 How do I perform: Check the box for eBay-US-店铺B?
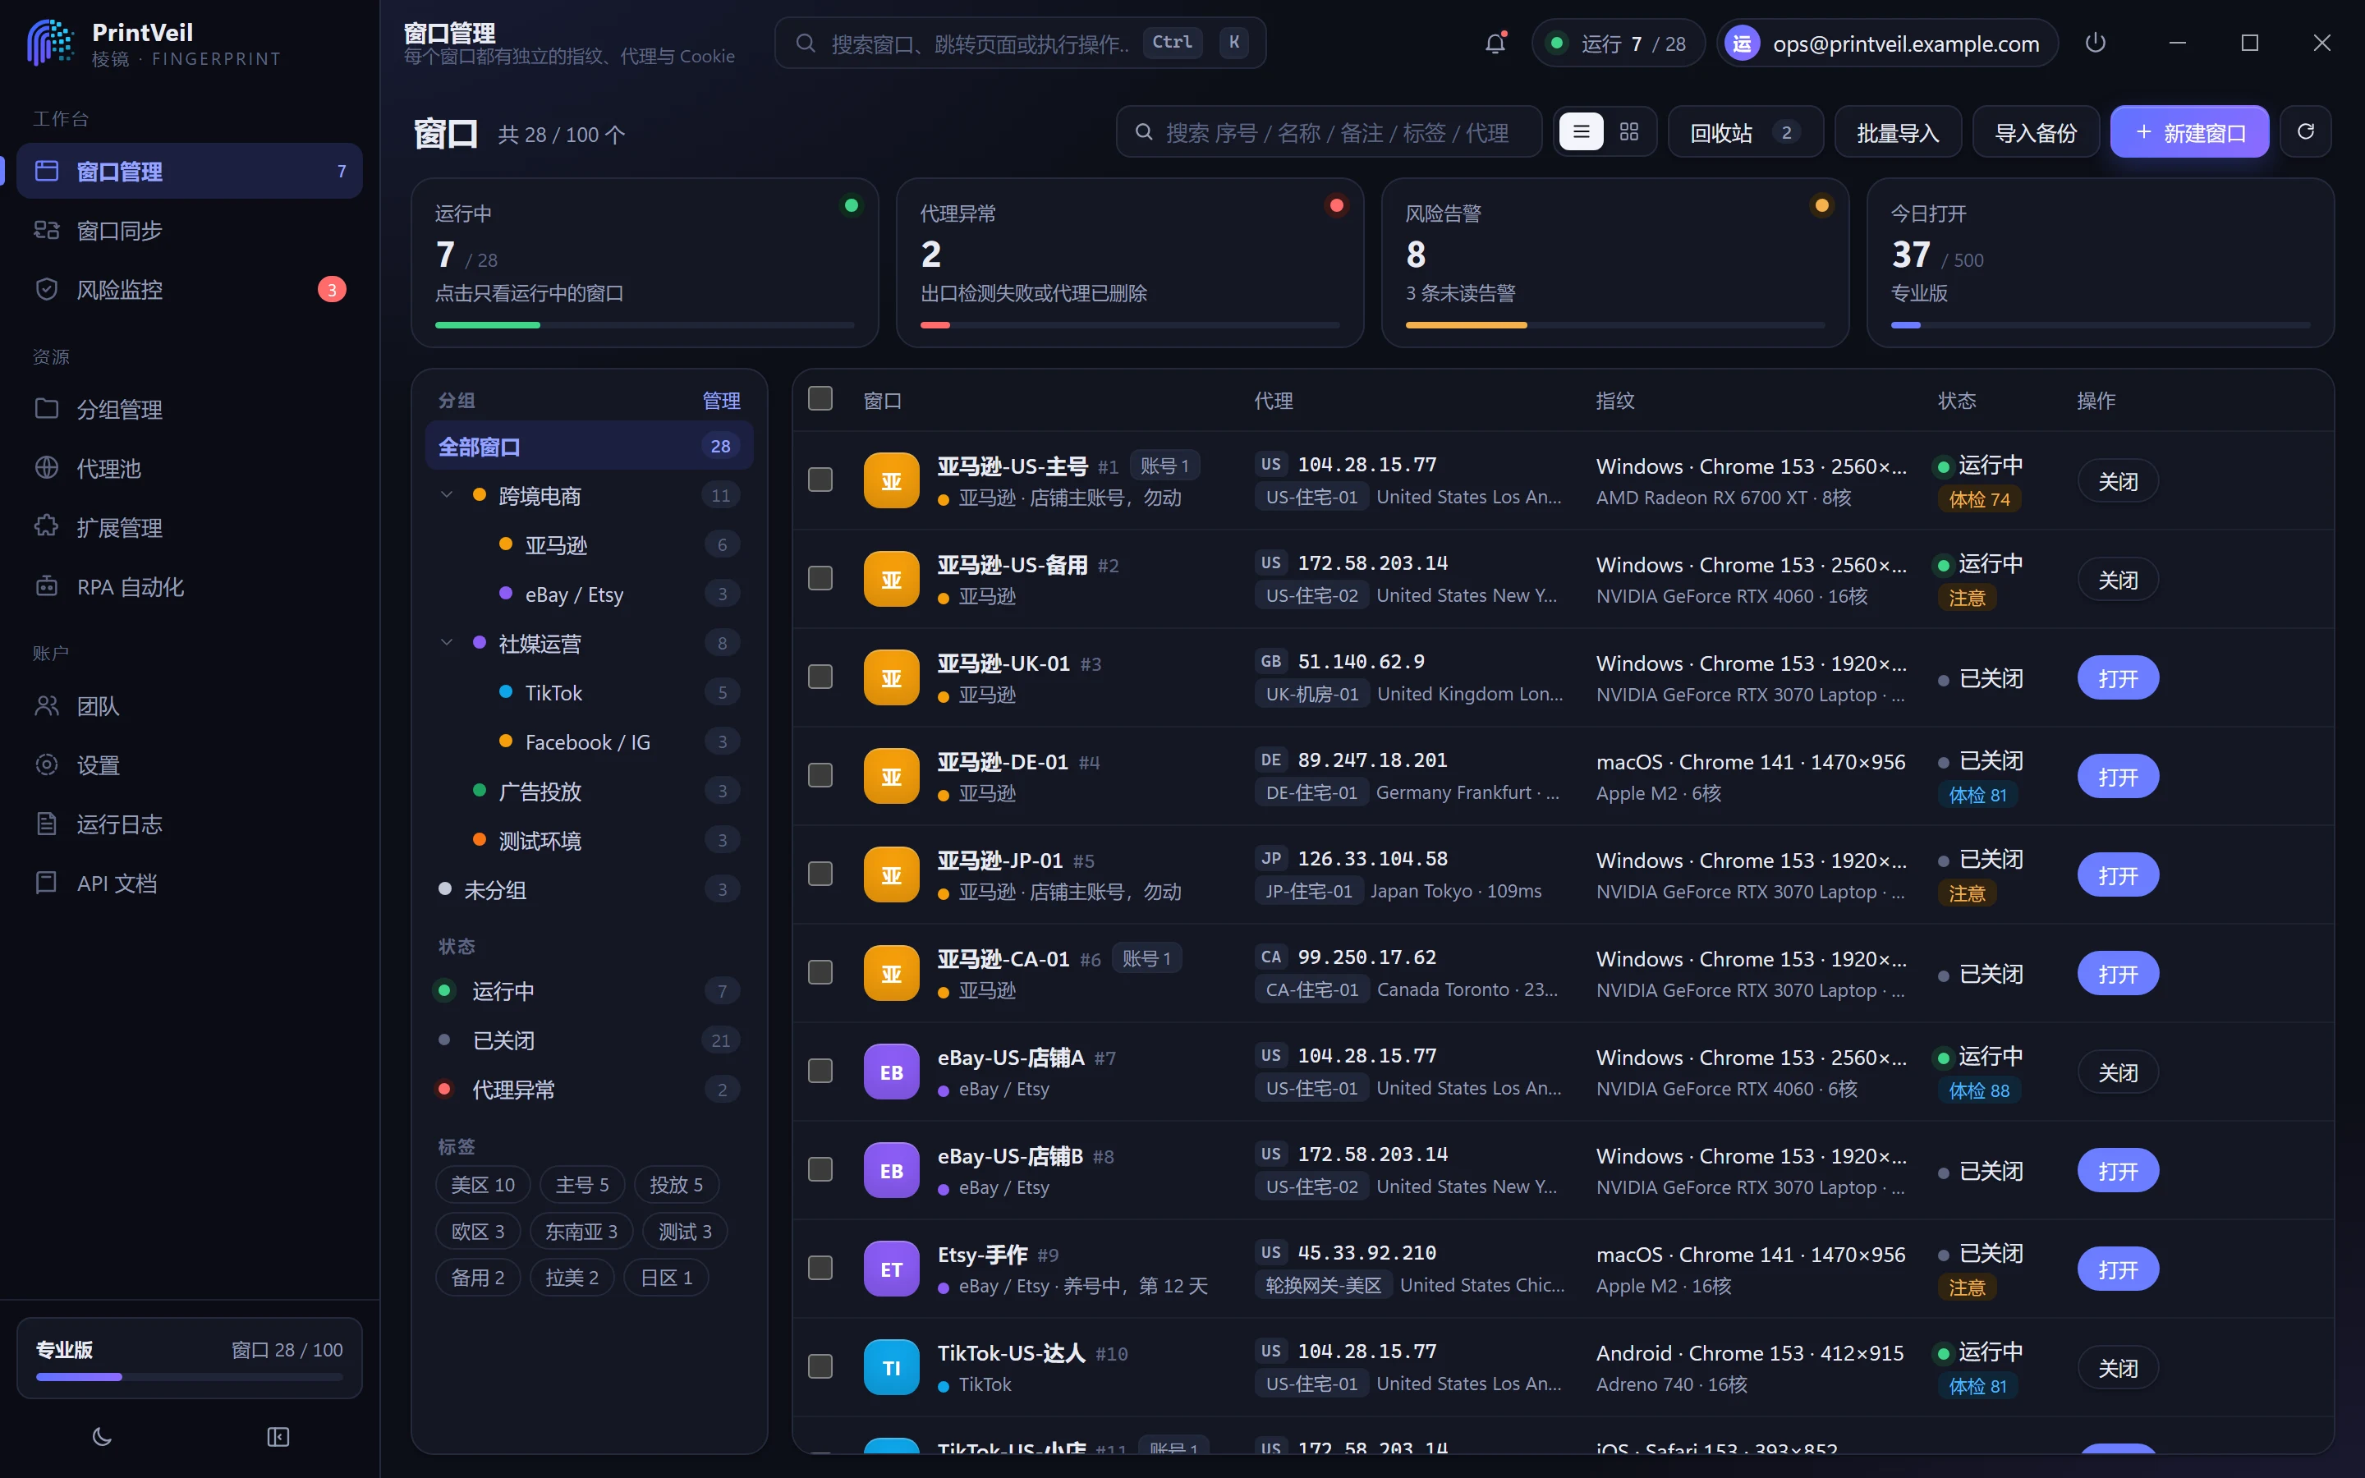tap(820, 1169)
